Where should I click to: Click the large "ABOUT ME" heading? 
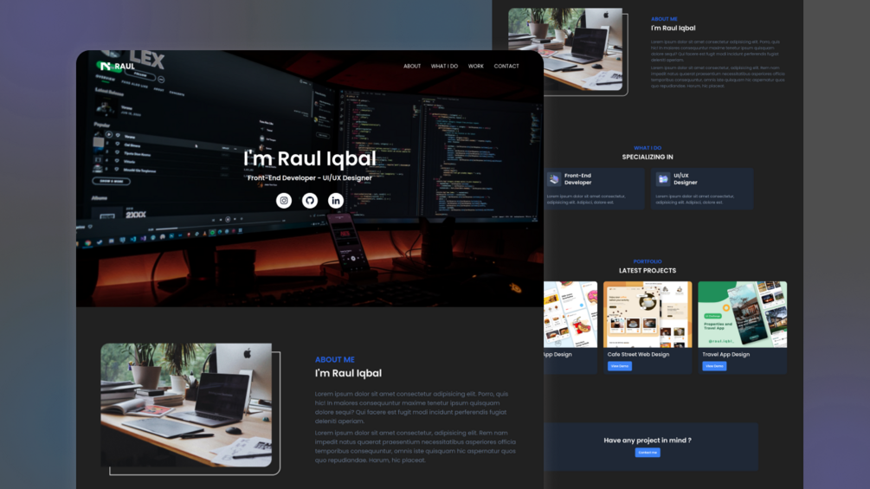(334, 359)
